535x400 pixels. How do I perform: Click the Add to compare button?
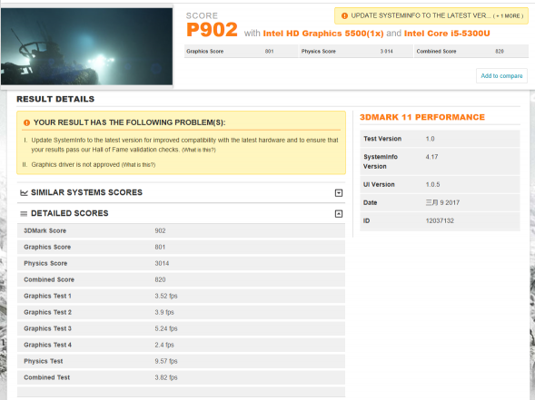(x=501, y=75)
